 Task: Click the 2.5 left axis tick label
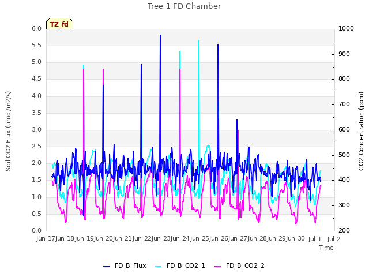click(x=36, y=146)
